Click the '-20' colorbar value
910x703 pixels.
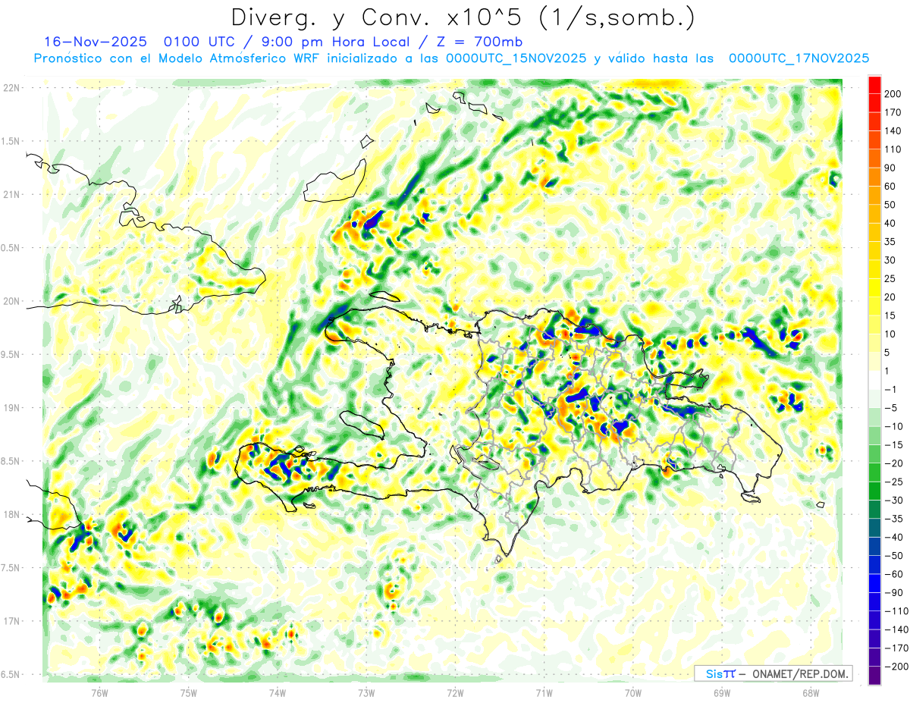point(893,463)
